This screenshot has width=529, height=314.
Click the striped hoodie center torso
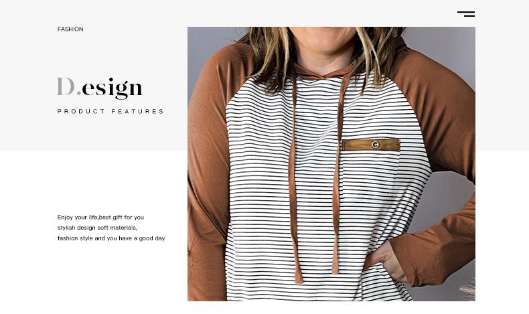pyautogui.click(x=315, y=189)
